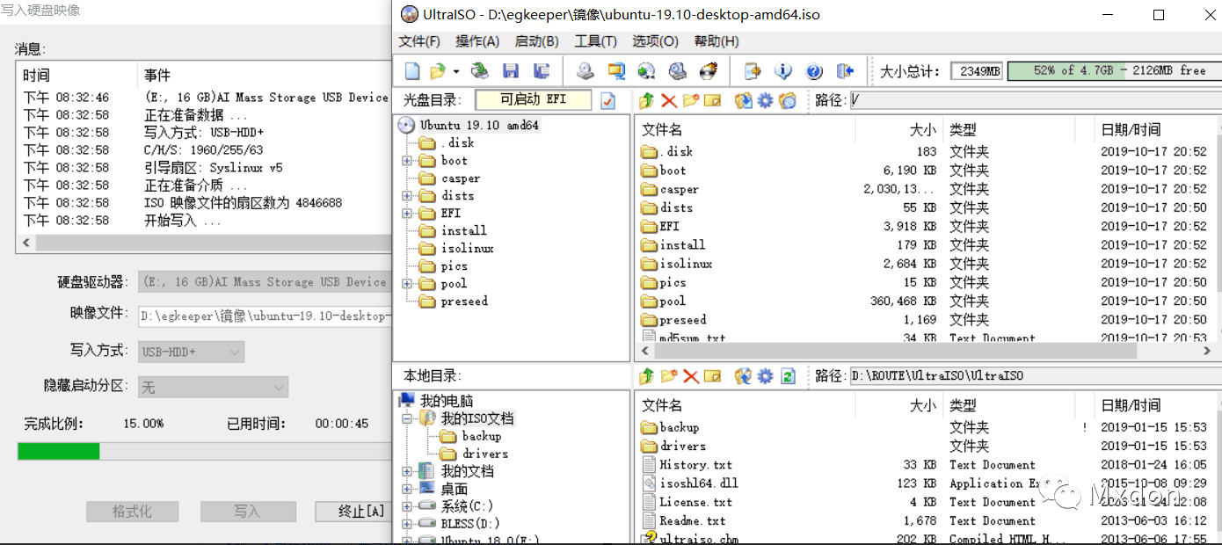Open the 启动(B) menu
The width and height of the screenshot is (1222, 545).
536,41
